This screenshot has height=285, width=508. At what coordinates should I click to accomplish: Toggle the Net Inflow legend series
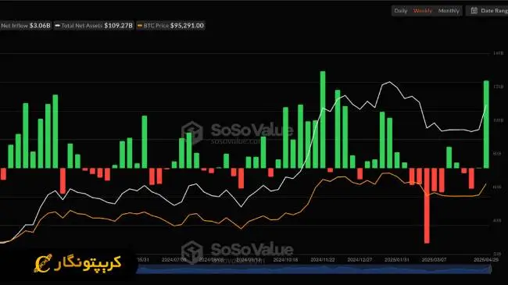(x=25, y=26)
